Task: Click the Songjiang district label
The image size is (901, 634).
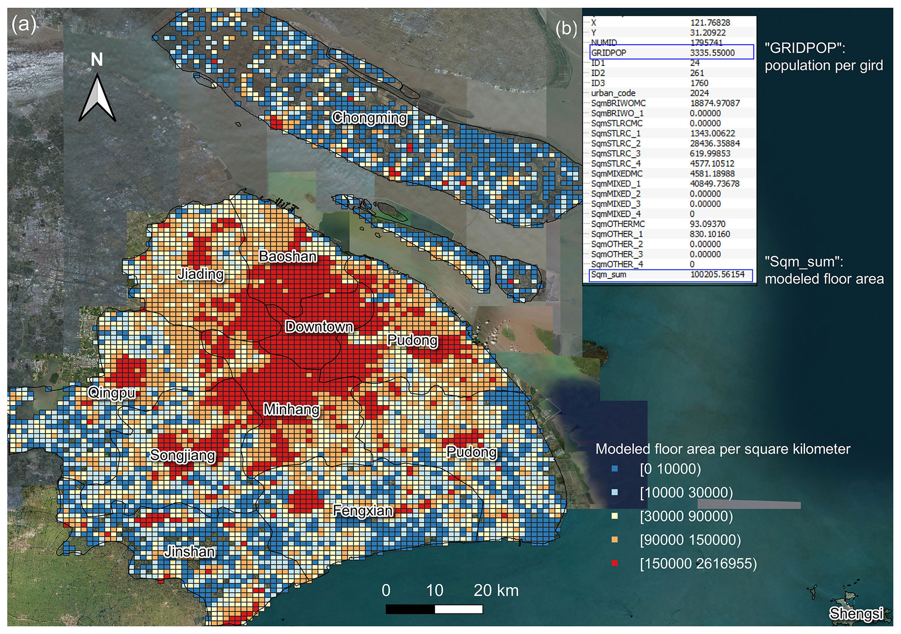Action: tap(183, 455)
